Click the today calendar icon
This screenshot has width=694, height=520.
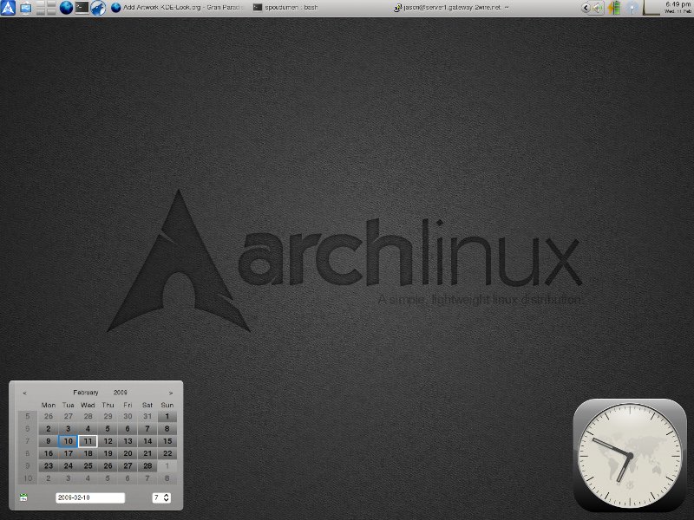click(23, 497)
